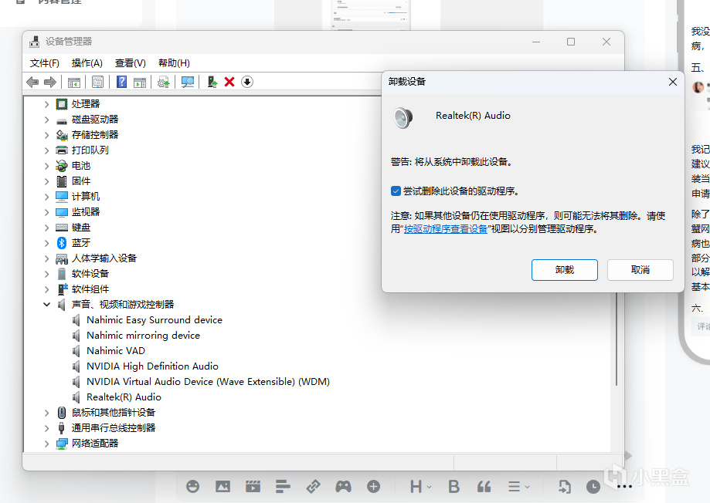Click the circled plus icon in editor toolbar
Screen dimensions: 710x503
coord(374,487)
